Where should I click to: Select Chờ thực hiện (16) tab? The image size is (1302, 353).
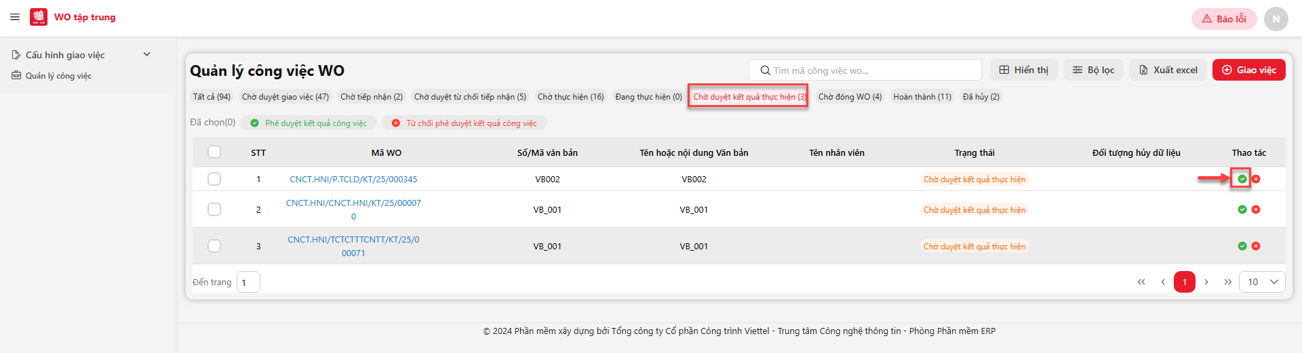571,97
